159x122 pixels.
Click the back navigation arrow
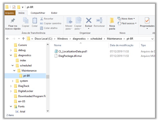point(8,39)
